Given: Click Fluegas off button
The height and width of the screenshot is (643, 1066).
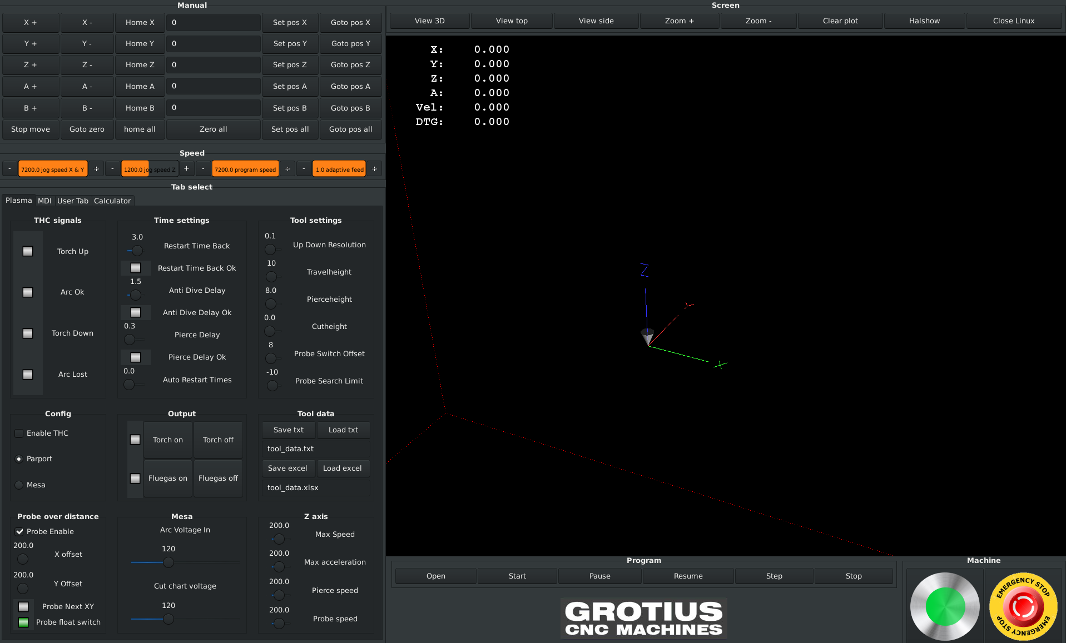Looking at the screenshot, I should click(218, 478).
